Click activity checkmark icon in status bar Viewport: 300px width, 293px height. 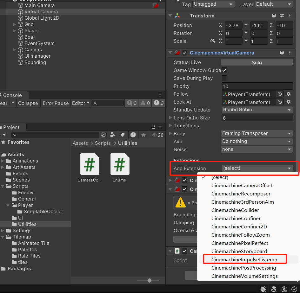pyautogui.click(x=294, y=289)
